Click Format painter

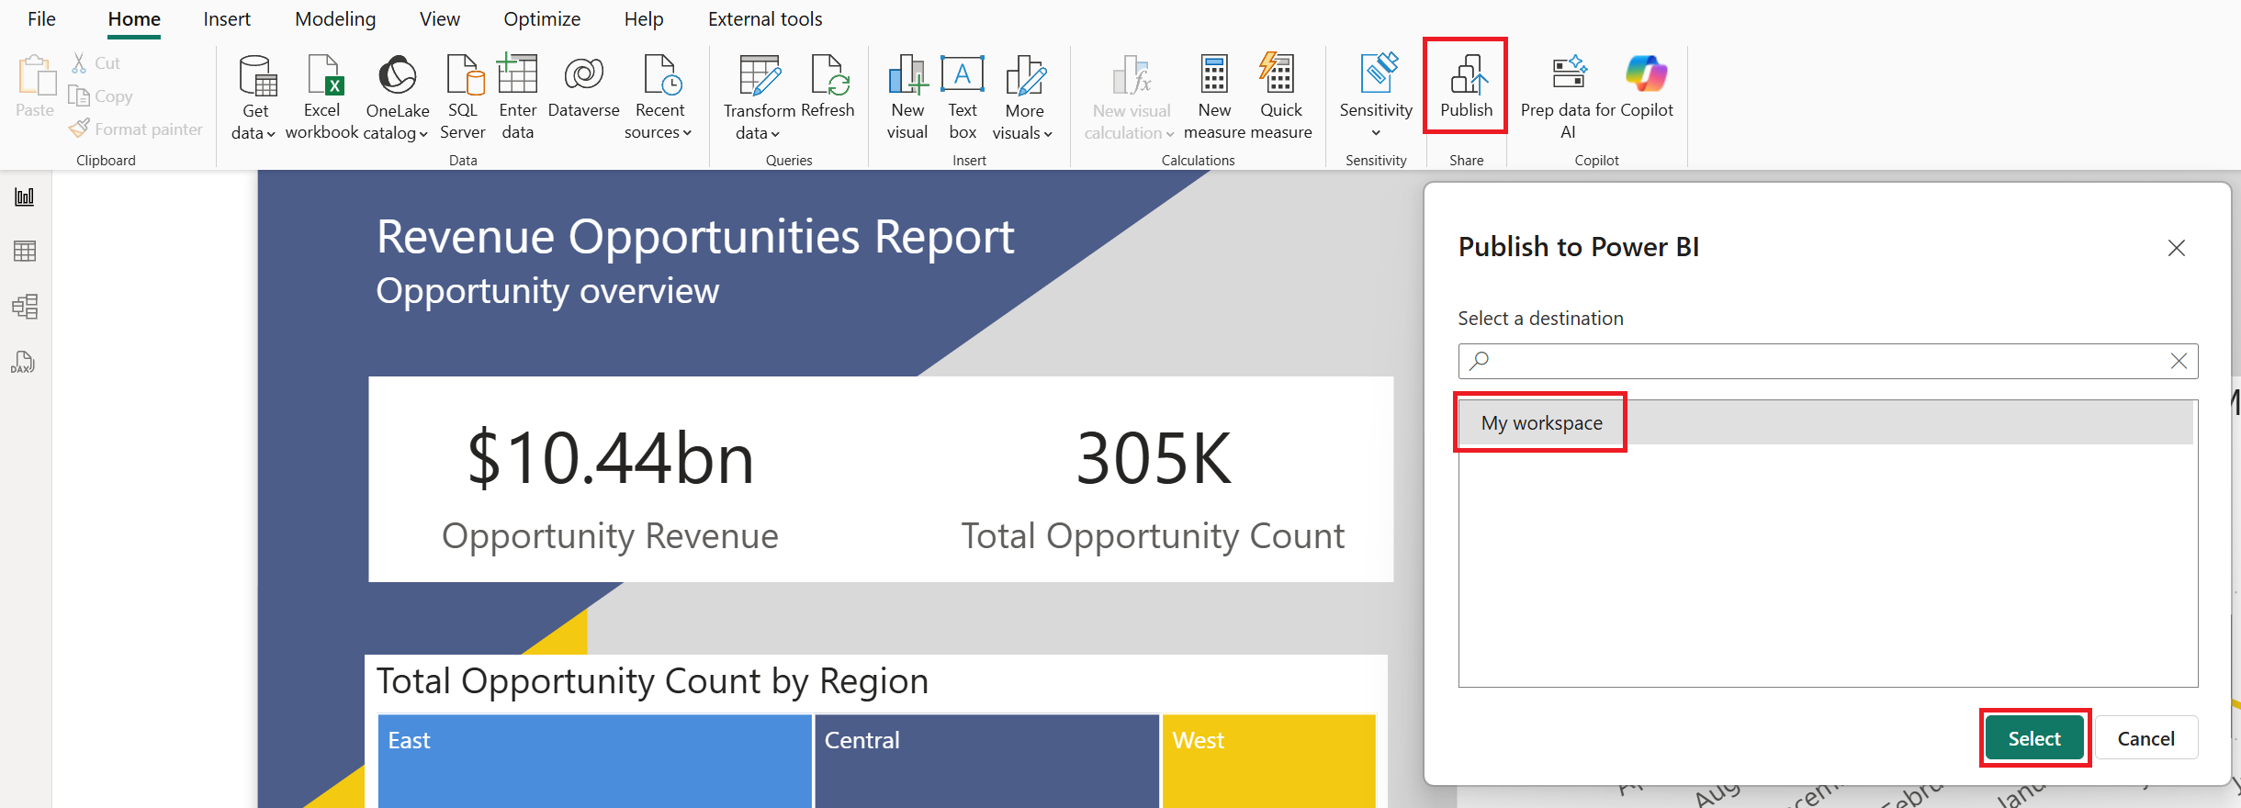pyautogui.click(x=136, y=129)
